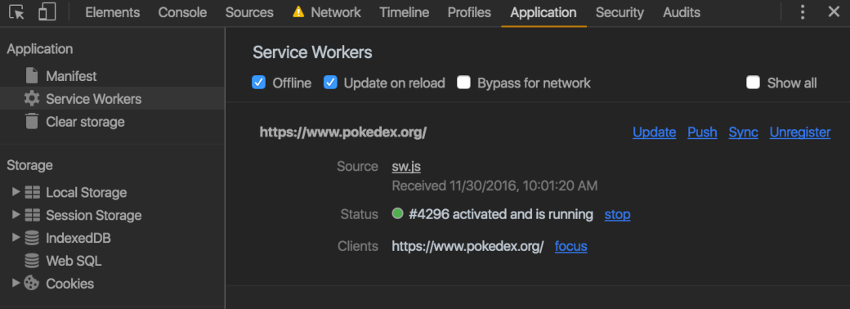Expand the Session Storage tree arrow
Screen dimensions: 850x309
point(16,215)
